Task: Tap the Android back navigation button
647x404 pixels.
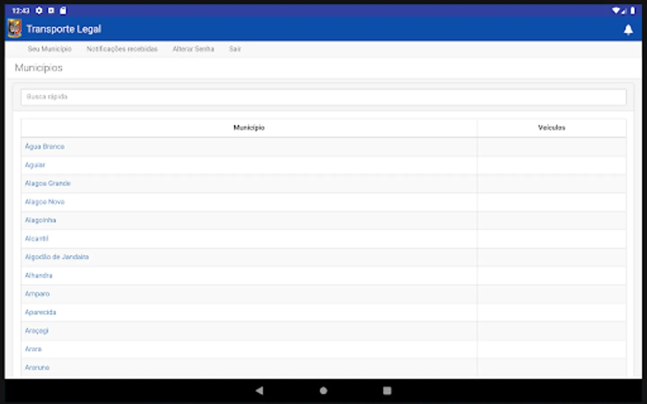Action: coord(259,391)
